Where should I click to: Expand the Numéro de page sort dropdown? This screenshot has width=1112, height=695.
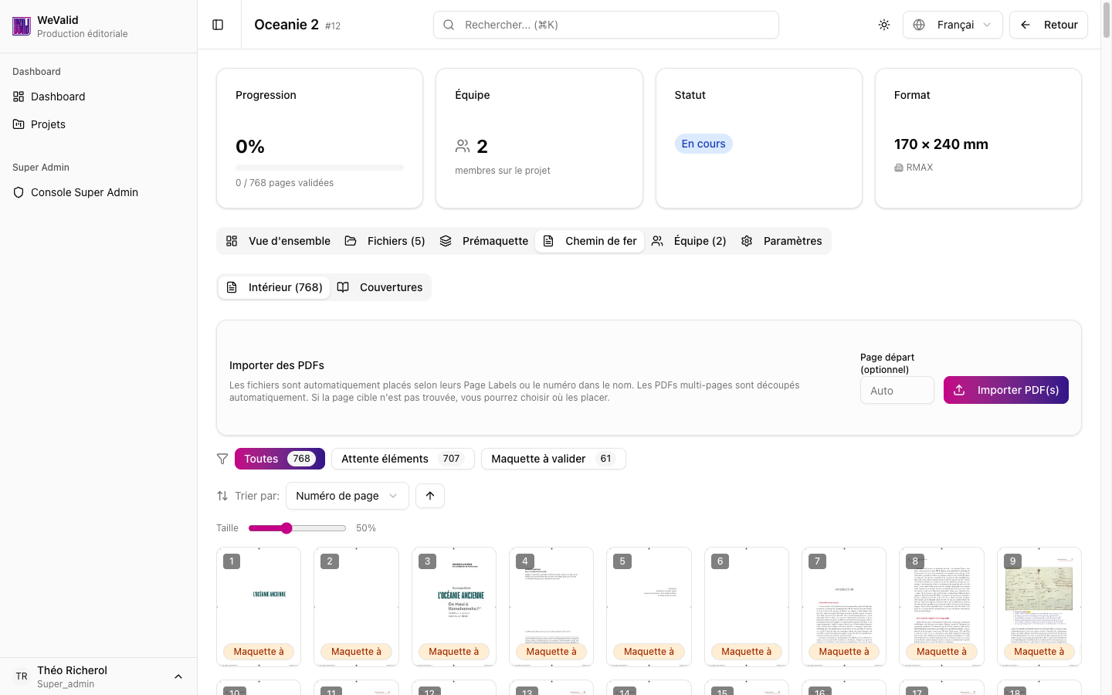pyautogui.click(x=347, y=496)
